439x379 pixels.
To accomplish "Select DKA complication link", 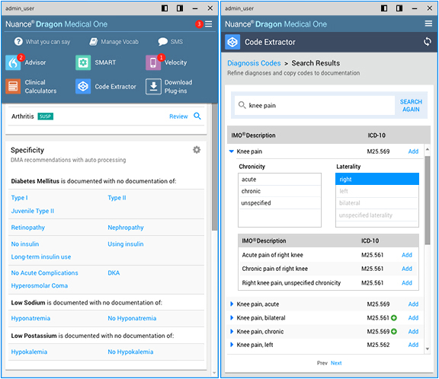I will click(114, 272).
